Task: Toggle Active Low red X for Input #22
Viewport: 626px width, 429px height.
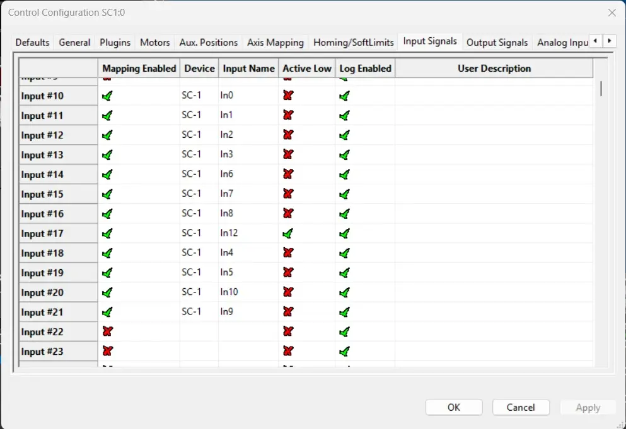Action: click(288, 331)
